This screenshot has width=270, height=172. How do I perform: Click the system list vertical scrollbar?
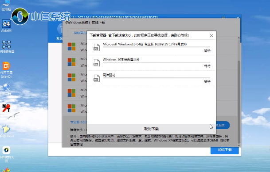(239, 91)
